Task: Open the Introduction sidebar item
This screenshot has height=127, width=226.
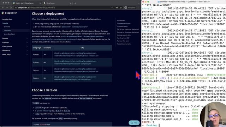Action: click(7, 19)
